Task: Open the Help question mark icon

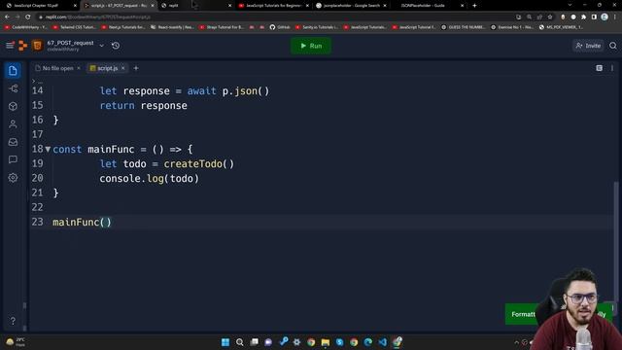Action: pyautogui.click(x=13, y=320)
